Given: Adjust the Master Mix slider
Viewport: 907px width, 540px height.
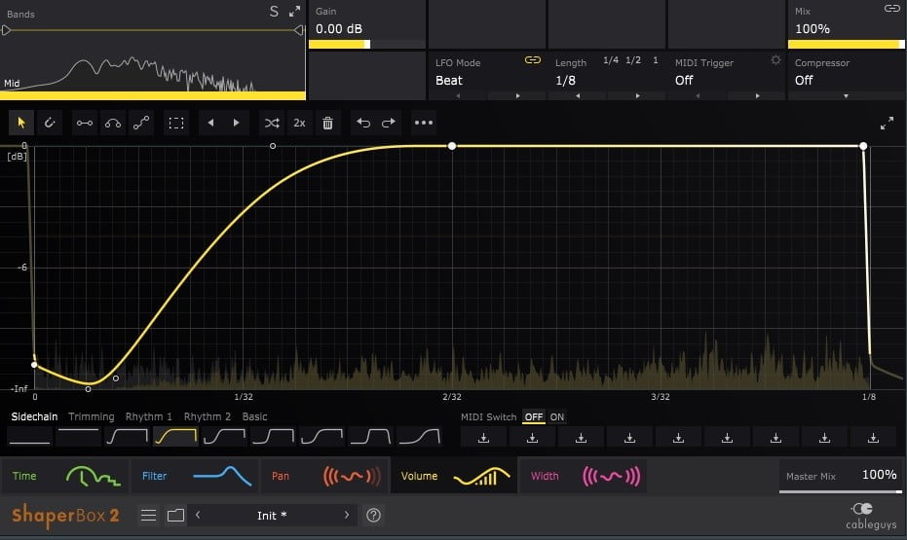Looking at the screenshot, I should (x=841, y=491).
